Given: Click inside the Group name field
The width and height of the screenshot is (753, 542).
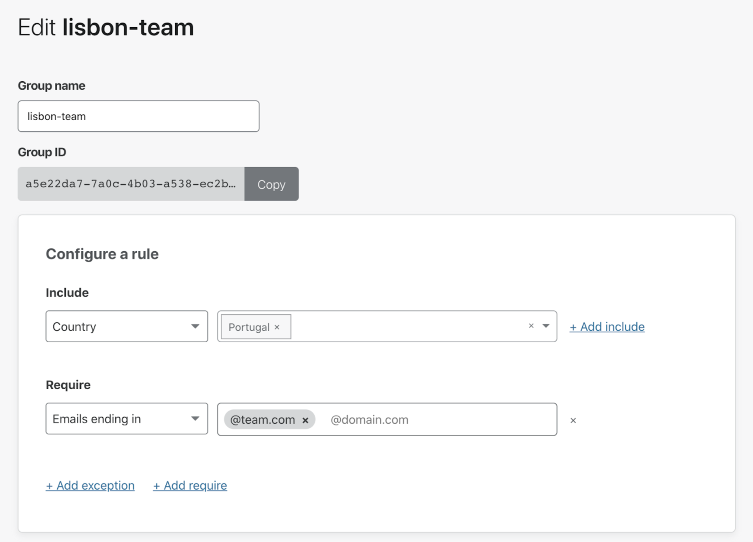Looking at the screenshot, I should (x=138, y=116).
